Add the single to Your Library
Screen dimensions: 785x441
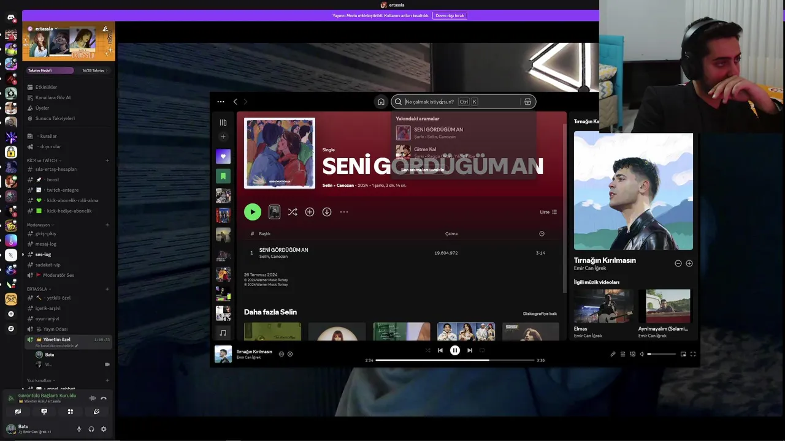tap(310, 212)
